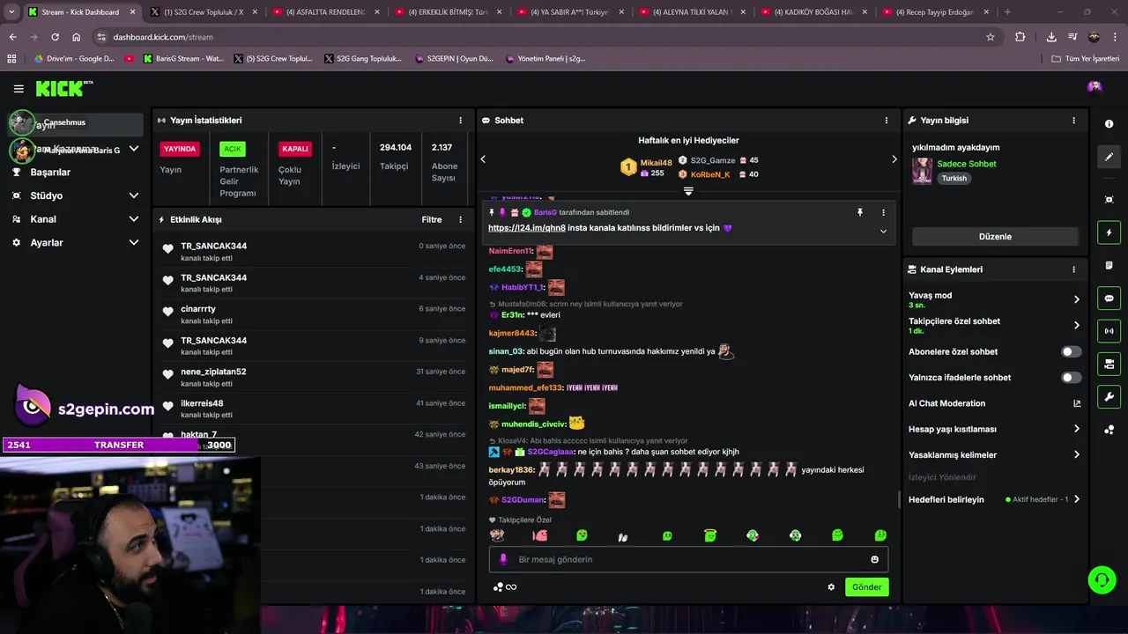This screenshot has height=634, width=1128.
Task: Expand the pinned message chevron
Action: [x=883, y=231]
